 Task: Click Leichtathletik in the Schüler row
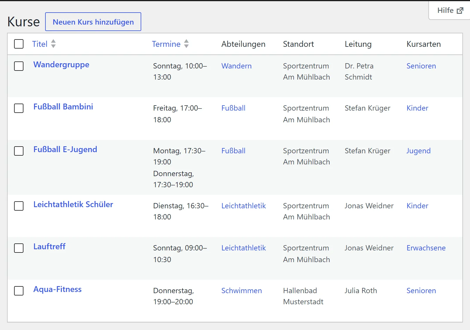click(x=243, y=206)
